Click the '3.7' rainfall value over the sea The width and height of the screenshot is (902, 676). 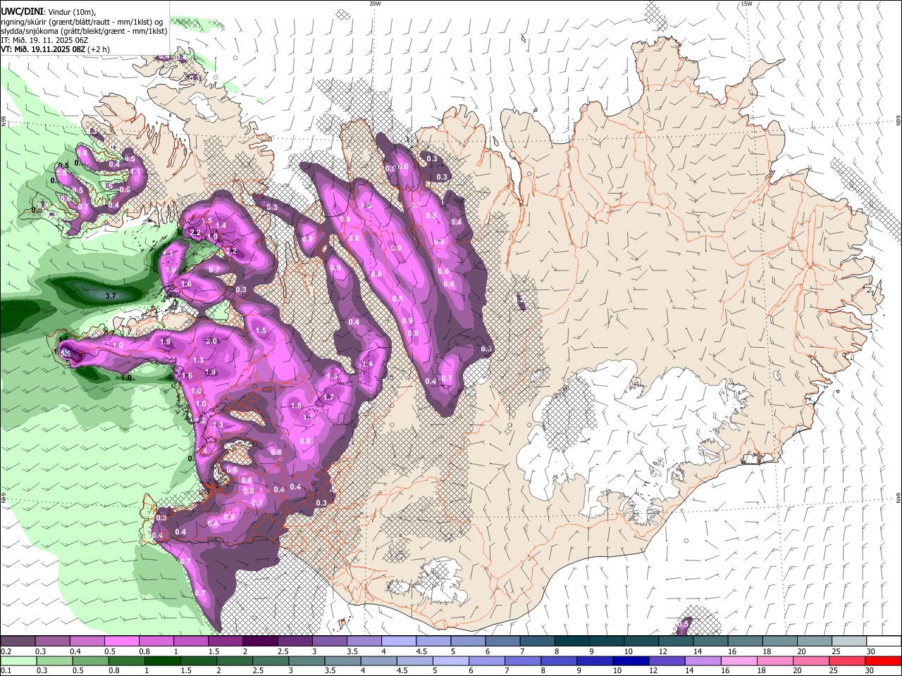point(111,296)
